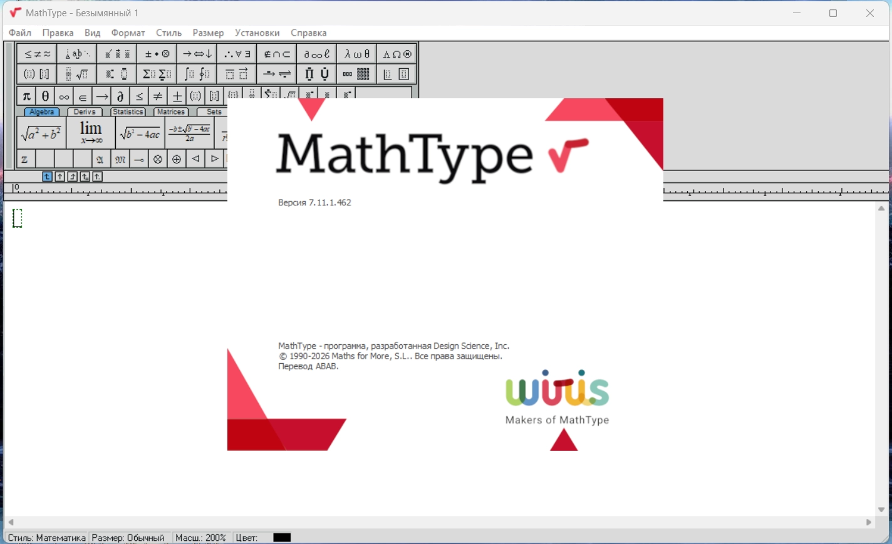
Task: Insert the right arrow symbol from the small bar
Action: pos(101,96)
